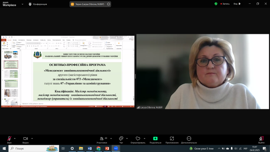Click the Пошук taskbar search box
Viewport: 270px width, 152px height.
[x=34, y=148]
